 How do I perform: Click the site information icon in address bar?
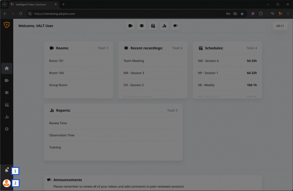30,14
